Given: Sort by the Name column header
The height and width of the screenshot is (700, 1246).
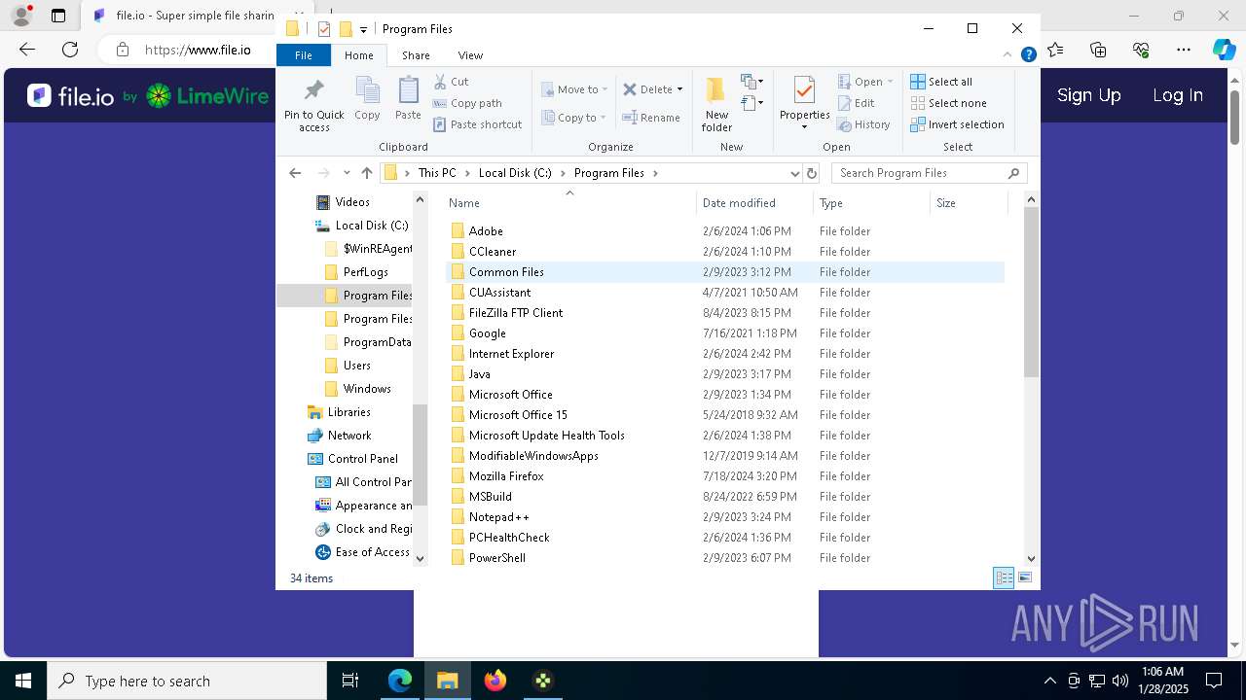Looking at the screenshot, I should 570,203.
